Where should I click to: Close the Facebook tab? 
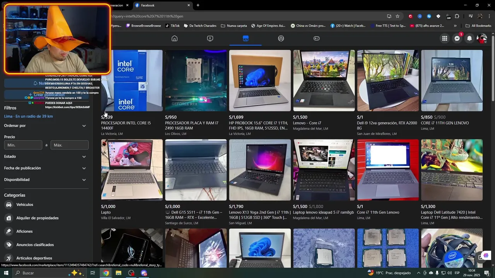pos(189,5)
